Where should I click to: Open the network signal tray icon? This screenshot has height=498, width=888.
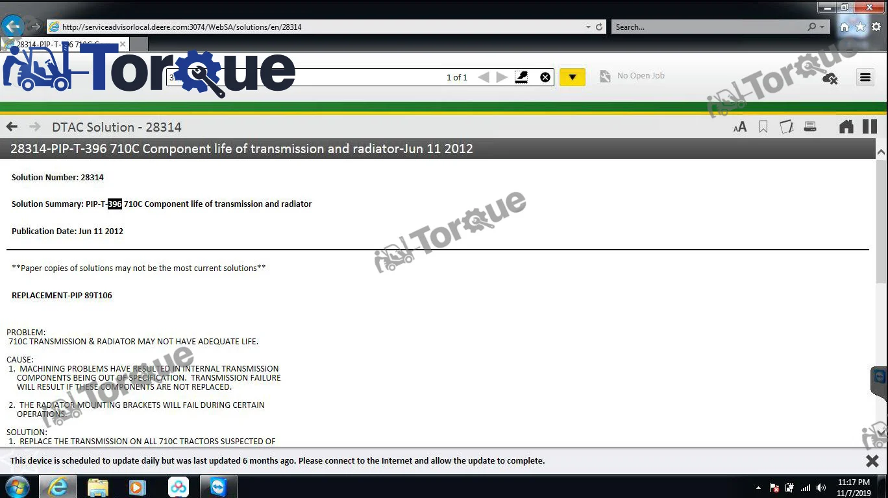tap(806, 488)
